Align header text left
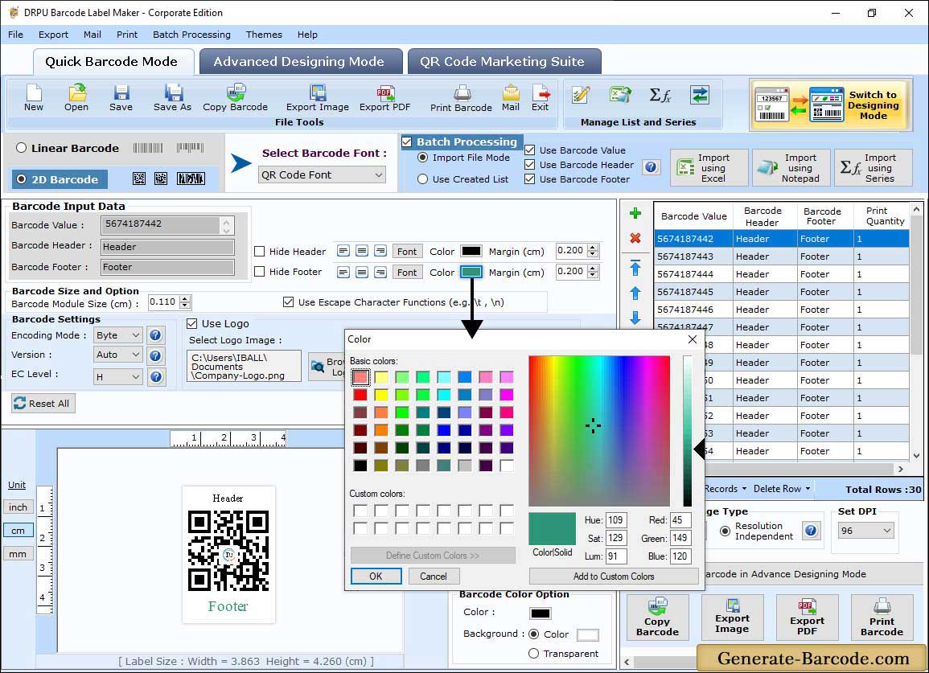Image resolution: width=929 pixels, height=673 pixels. tap(343, 251)
